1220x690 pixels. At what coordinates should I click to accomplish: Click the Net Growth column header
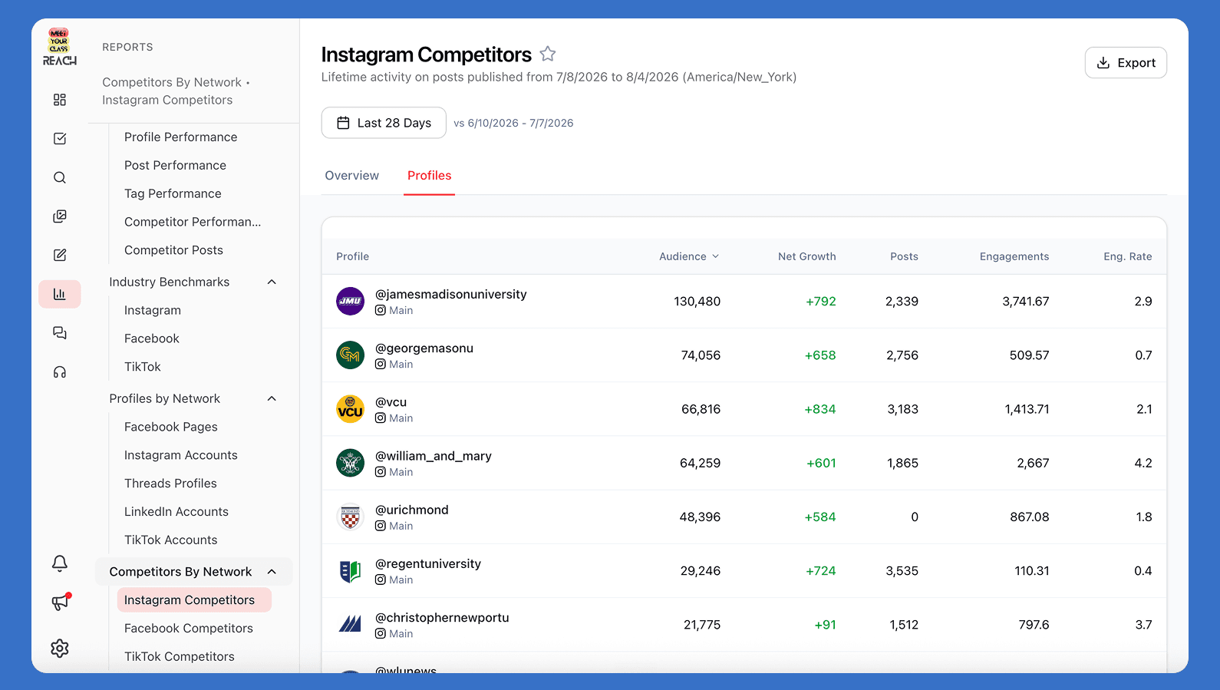(x=807, y=256)
